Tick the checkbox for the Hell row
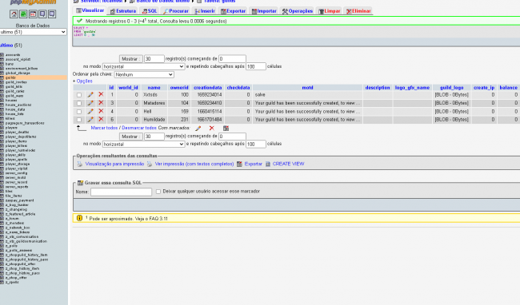 click(x=79, y=112)
